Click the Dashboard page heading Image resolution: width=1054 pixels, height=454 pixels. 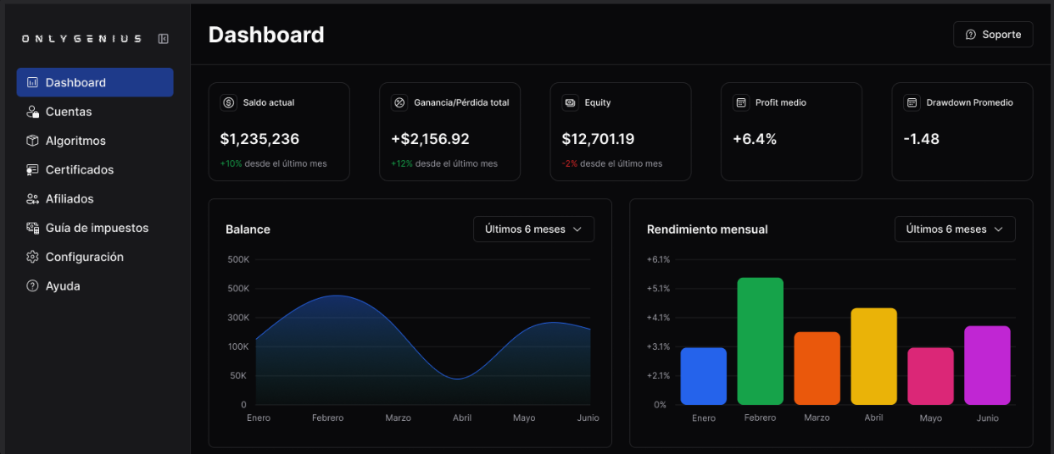click(x=266, y=35)
